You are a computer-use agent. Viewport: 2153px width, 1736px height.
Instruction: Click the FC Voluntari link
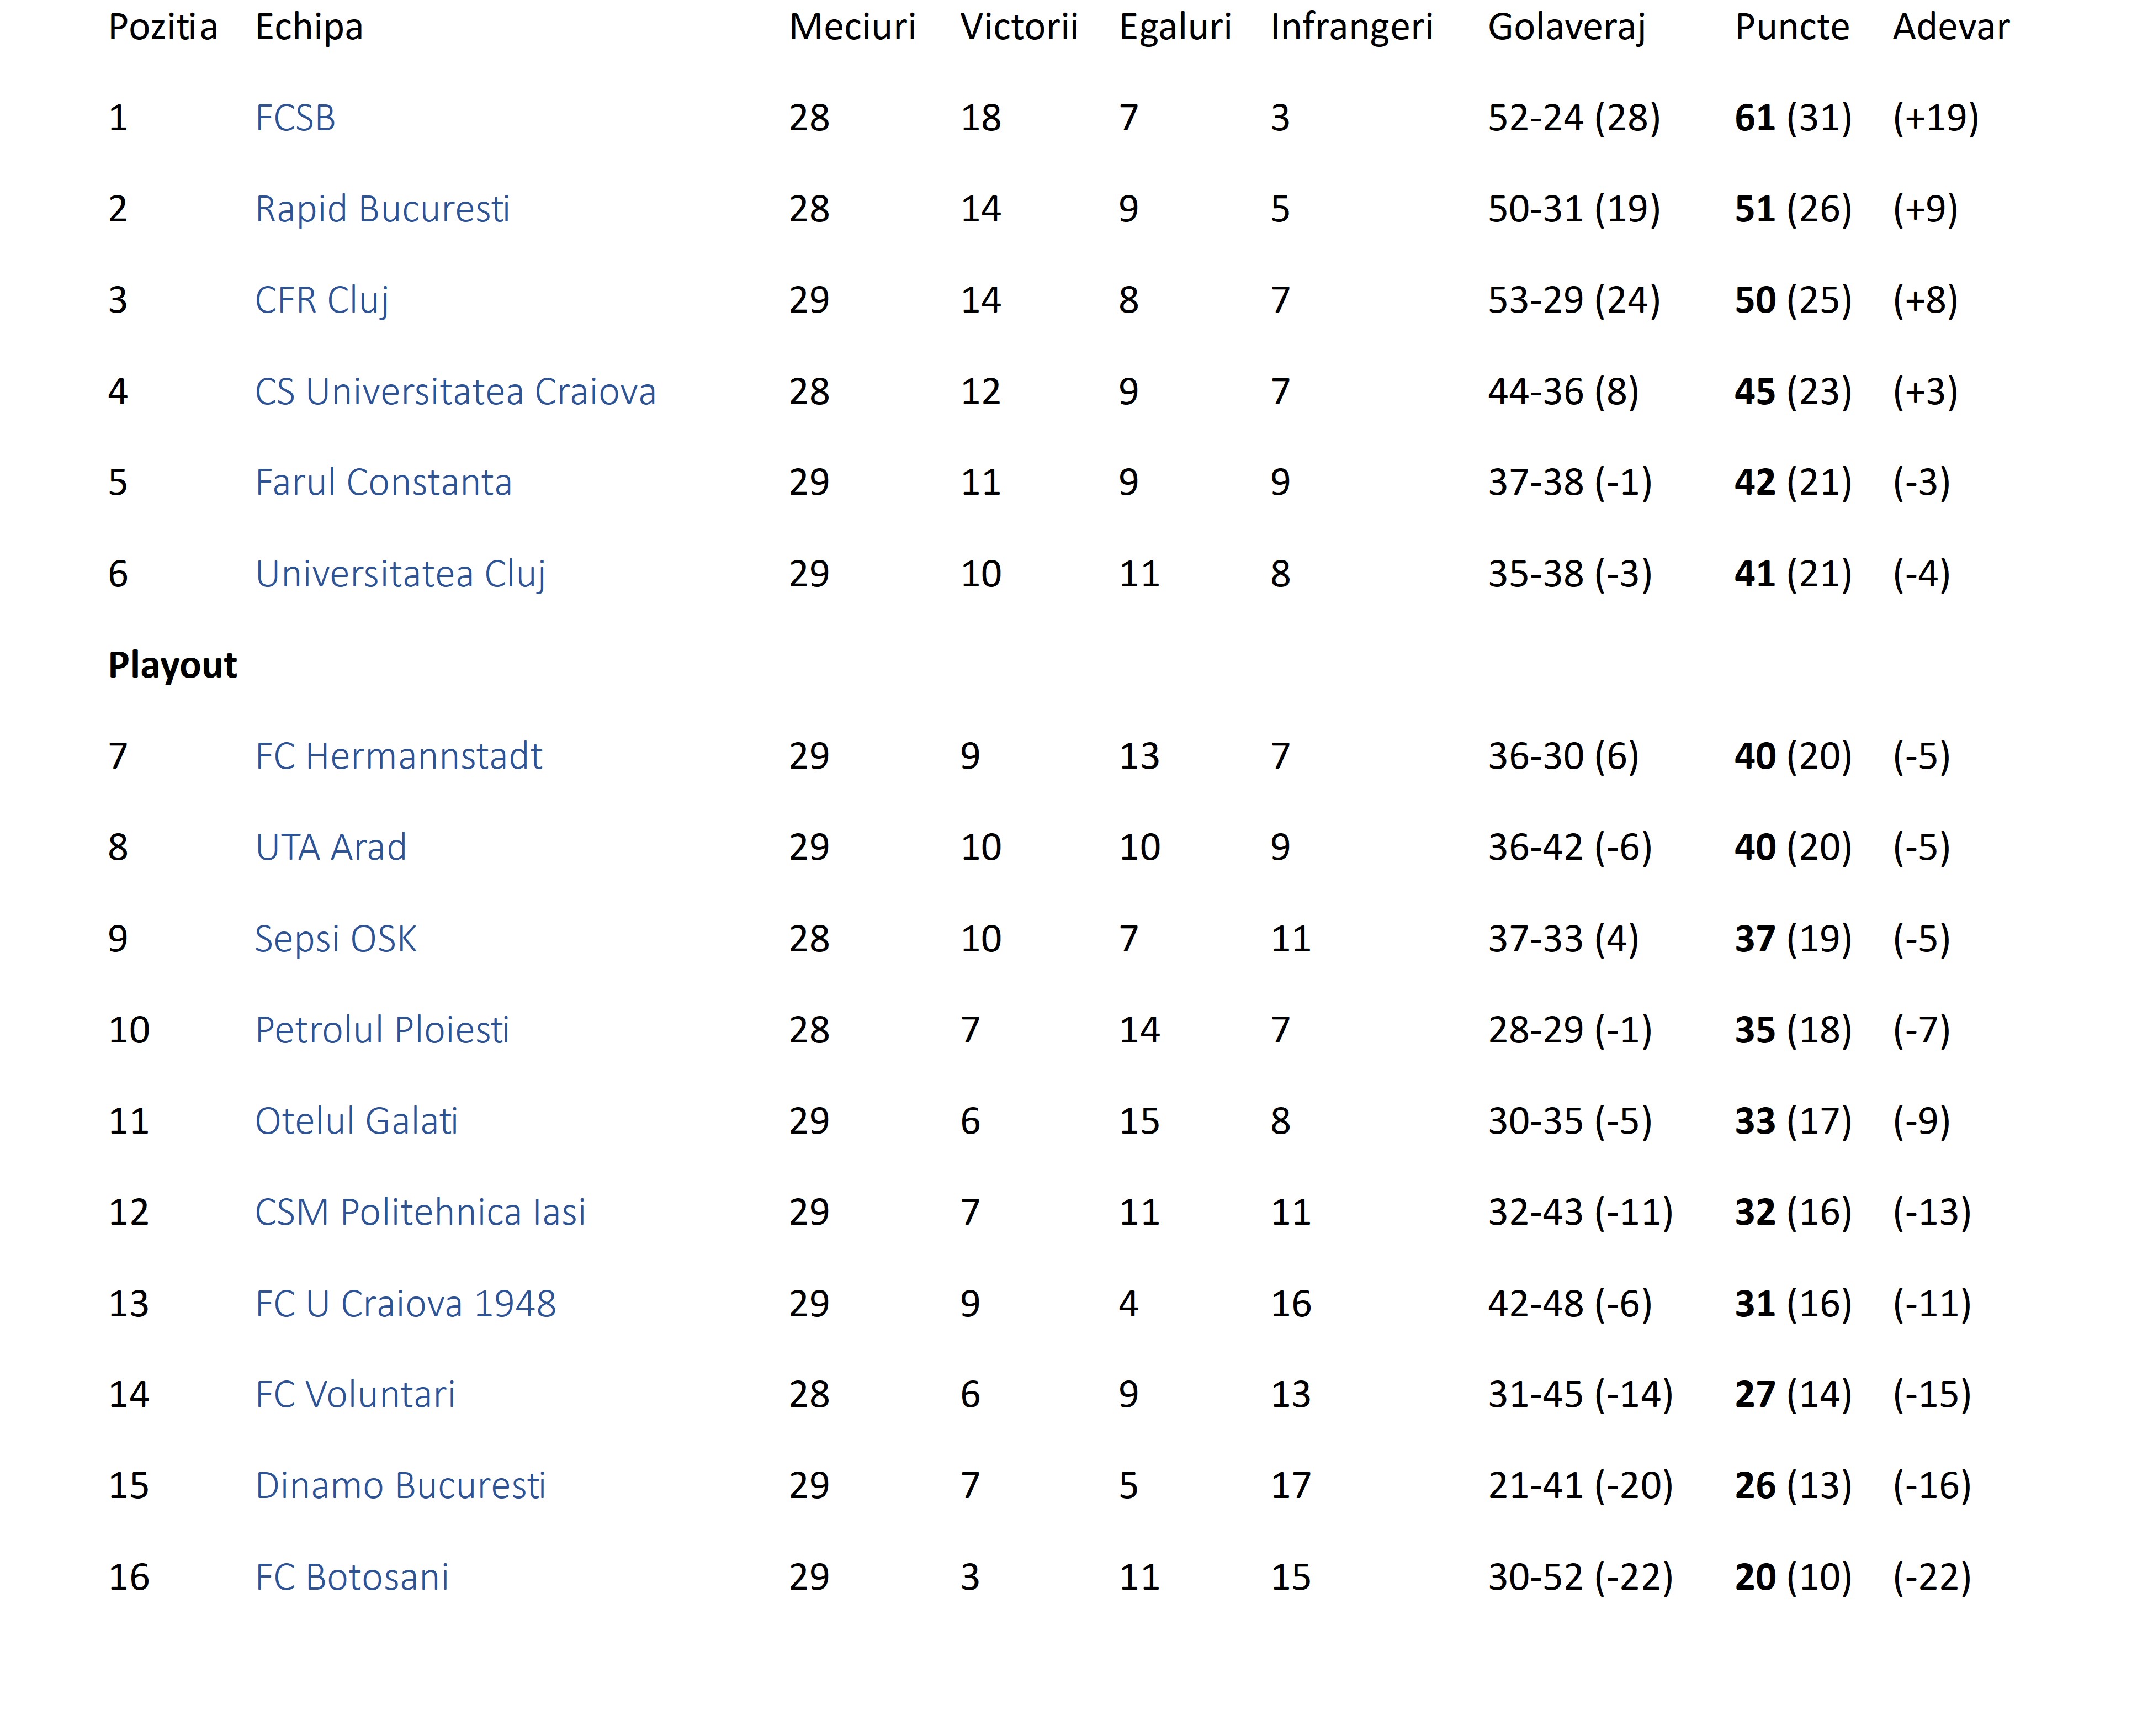click(355, 1394)
